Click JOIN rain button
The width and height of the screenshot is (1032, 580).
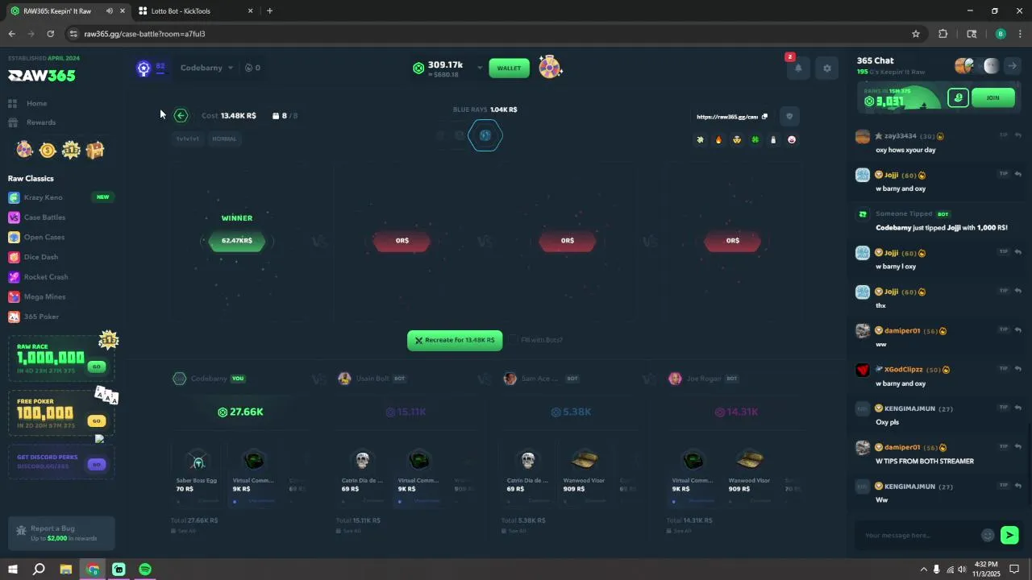(x=992, y=98)
